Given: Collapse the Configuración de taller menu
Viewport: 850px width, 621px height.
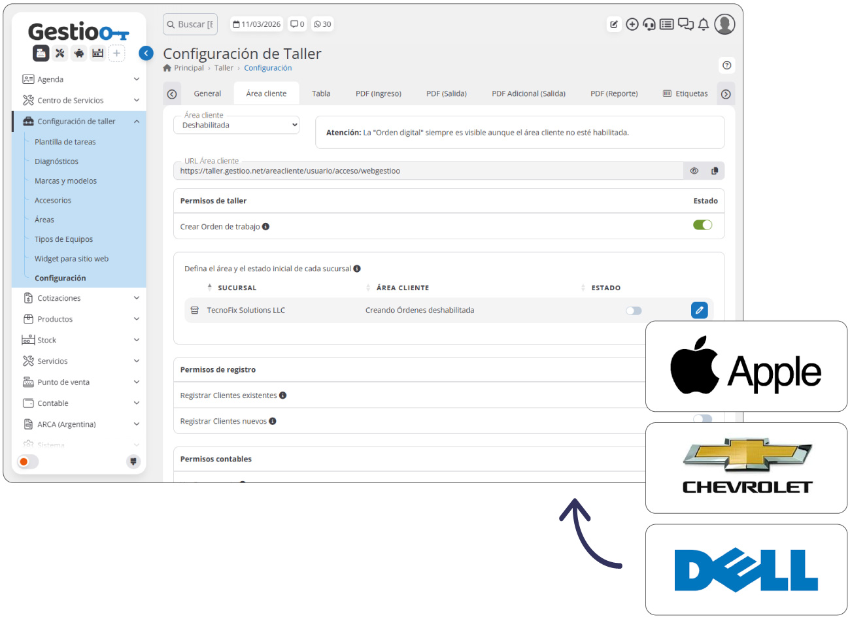Looking at the screenshot, I should [78, 122].
